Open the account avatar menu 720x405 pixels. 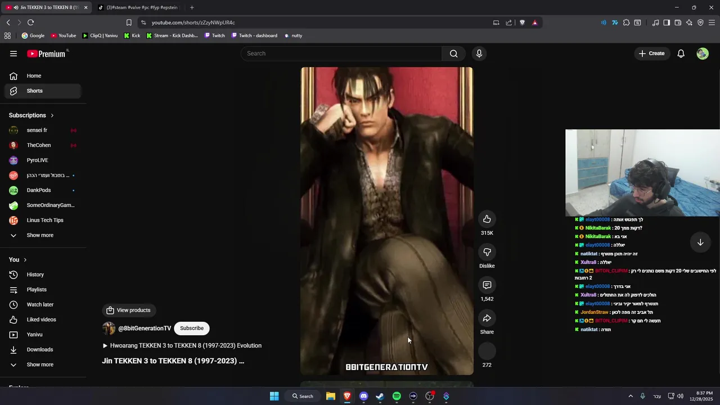[703, 53]
